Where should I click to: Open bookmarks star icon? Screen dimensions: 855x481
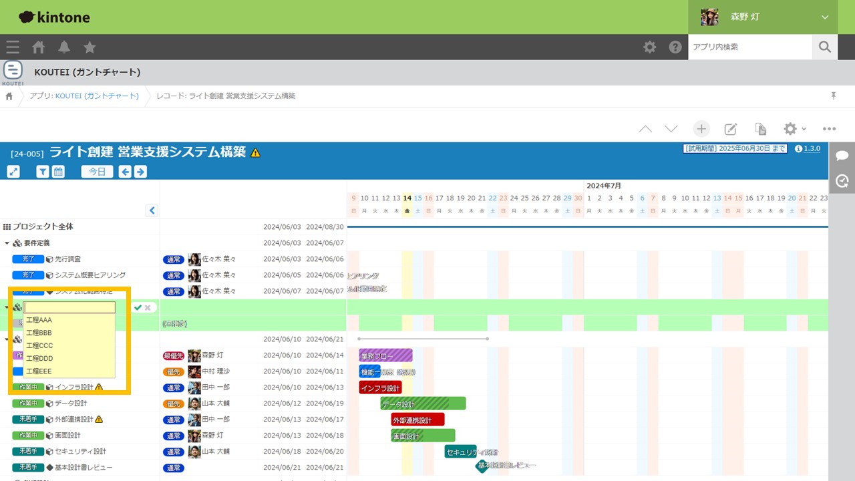[90, 47]
